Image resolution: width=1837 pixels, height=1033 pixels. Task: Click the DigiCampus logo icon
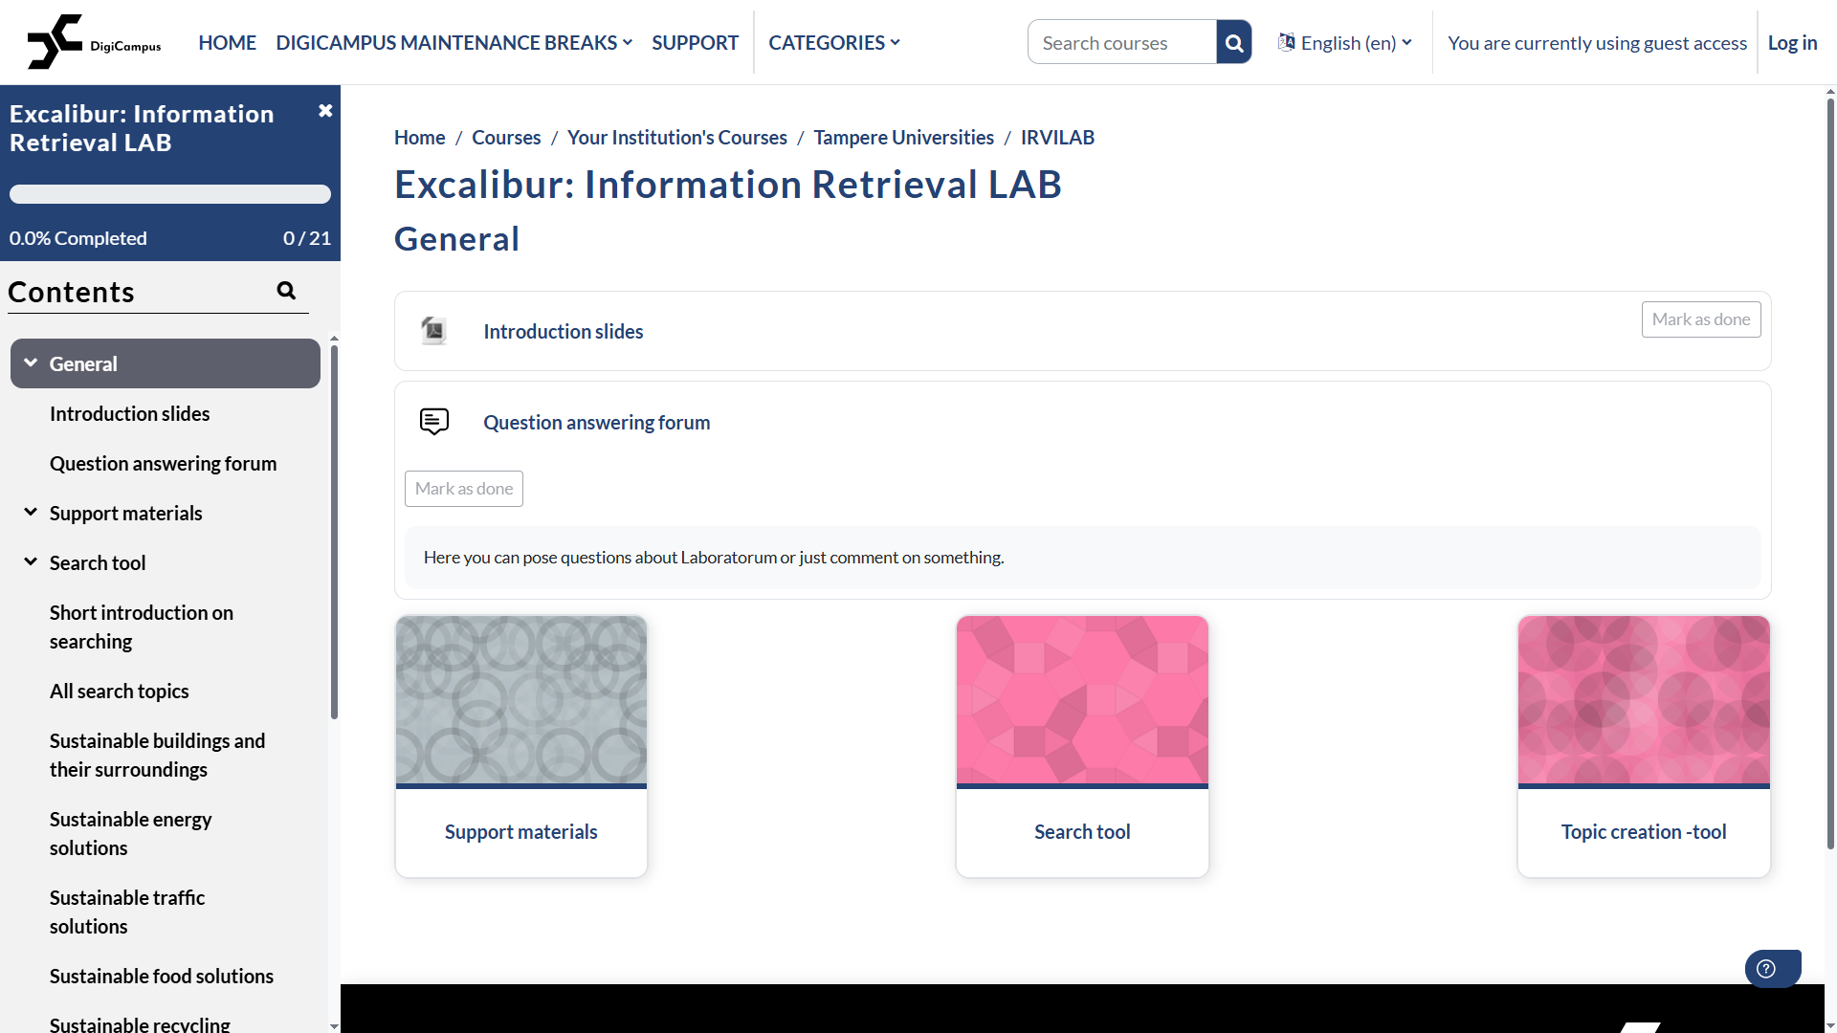[x=55, y=42]
